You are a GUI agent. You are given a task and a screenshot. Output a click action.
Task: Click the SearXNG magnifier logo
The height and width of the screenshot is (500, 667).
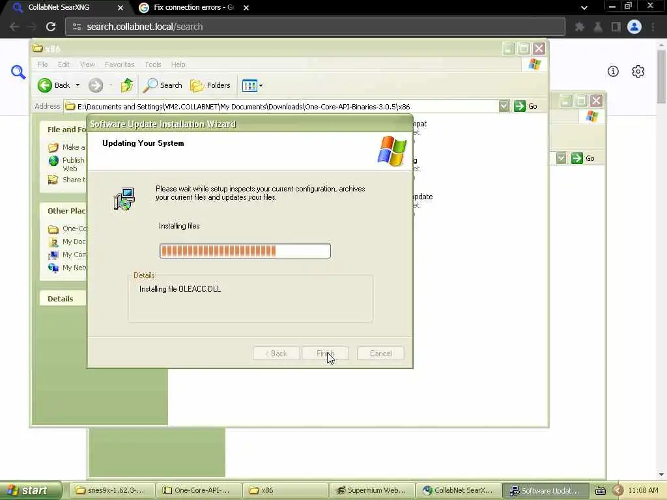point(18,72)
